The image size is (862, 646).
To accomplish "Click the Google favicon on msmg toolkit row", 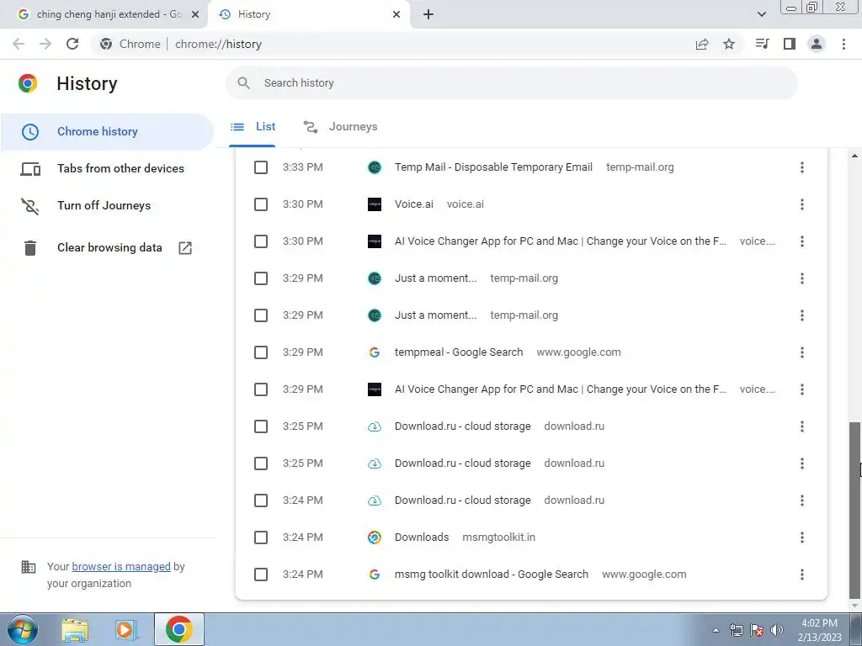I will 375,575.
